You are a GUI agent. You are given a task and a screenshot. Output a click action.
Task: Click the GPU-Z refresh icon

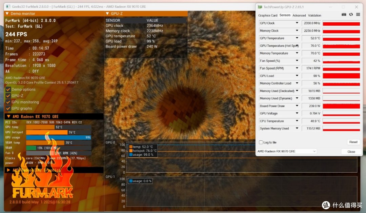[x=351, y=15]
